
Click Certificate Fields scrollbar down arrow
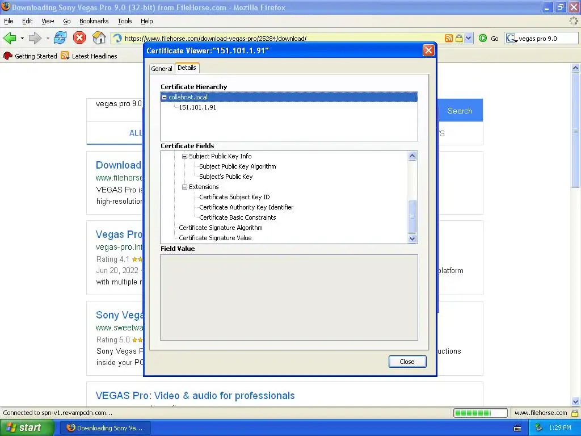pyautogui.click(x=412, y=239)
